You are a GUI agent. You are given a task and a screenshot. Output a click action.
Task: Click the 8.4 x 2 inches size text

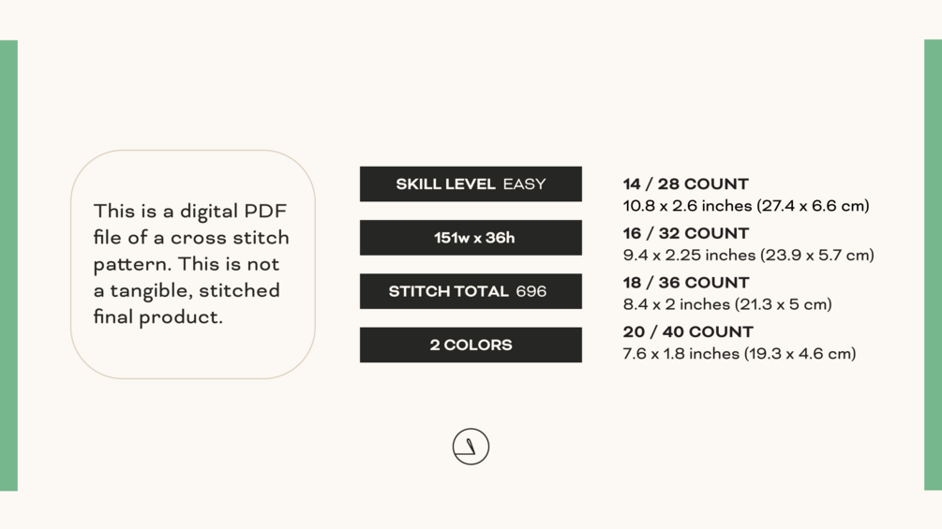727,304
